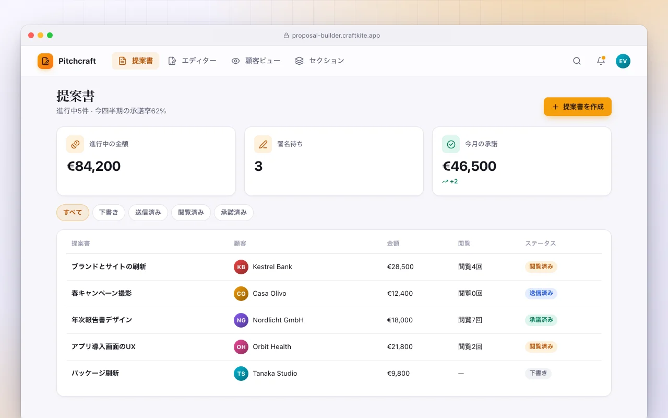The width and height of the screenshot is (668, 418).
Task: Click the +2 trend arrow icon
Action: pos(445,181)
